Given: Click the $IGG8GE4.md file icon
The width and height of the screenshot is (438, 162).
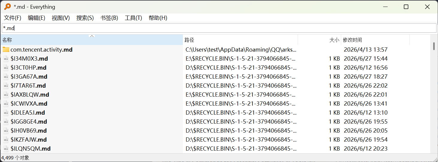Looking at the screenshot, I should (x=6, y=121).
